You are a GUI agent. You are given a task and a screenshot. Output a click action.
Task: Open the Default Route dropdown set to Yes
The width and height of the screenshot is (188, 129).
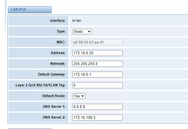[79, 96]
